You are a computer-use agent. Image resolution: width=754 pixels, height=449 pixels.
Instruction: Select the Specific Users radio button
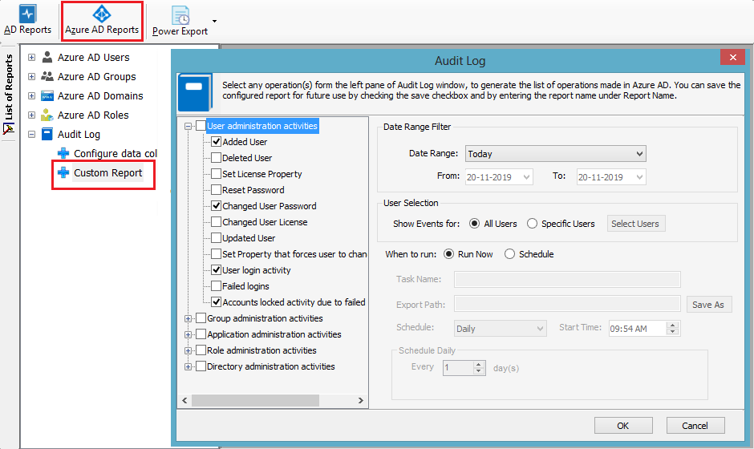[532, 224]
